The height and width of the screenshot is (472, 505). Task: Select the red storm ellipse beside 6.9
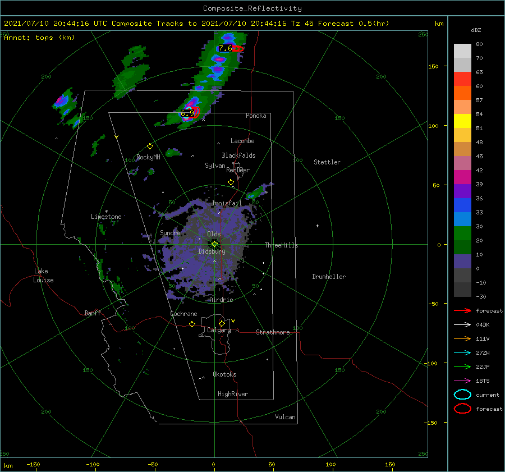195,112
